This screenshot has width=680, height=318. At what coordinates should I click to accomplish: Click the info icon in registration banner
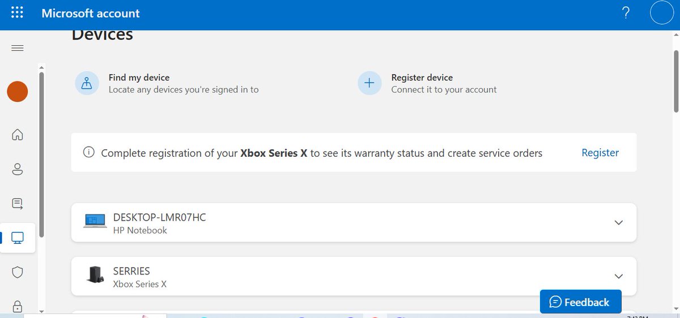pyautogui.click(x=88, y=152)
